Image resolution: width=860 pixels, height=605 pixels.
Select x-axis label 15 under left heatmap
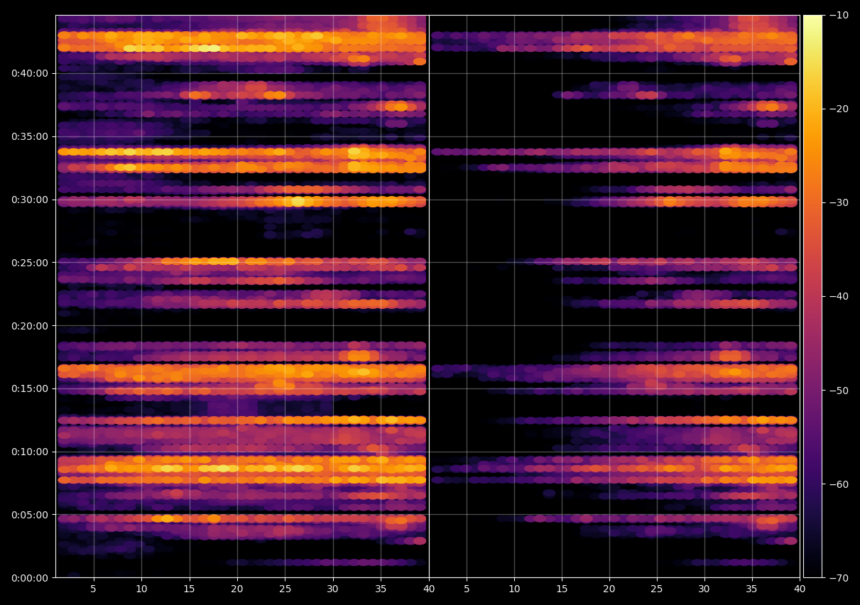pyautogui.click(x=189, y=589)
